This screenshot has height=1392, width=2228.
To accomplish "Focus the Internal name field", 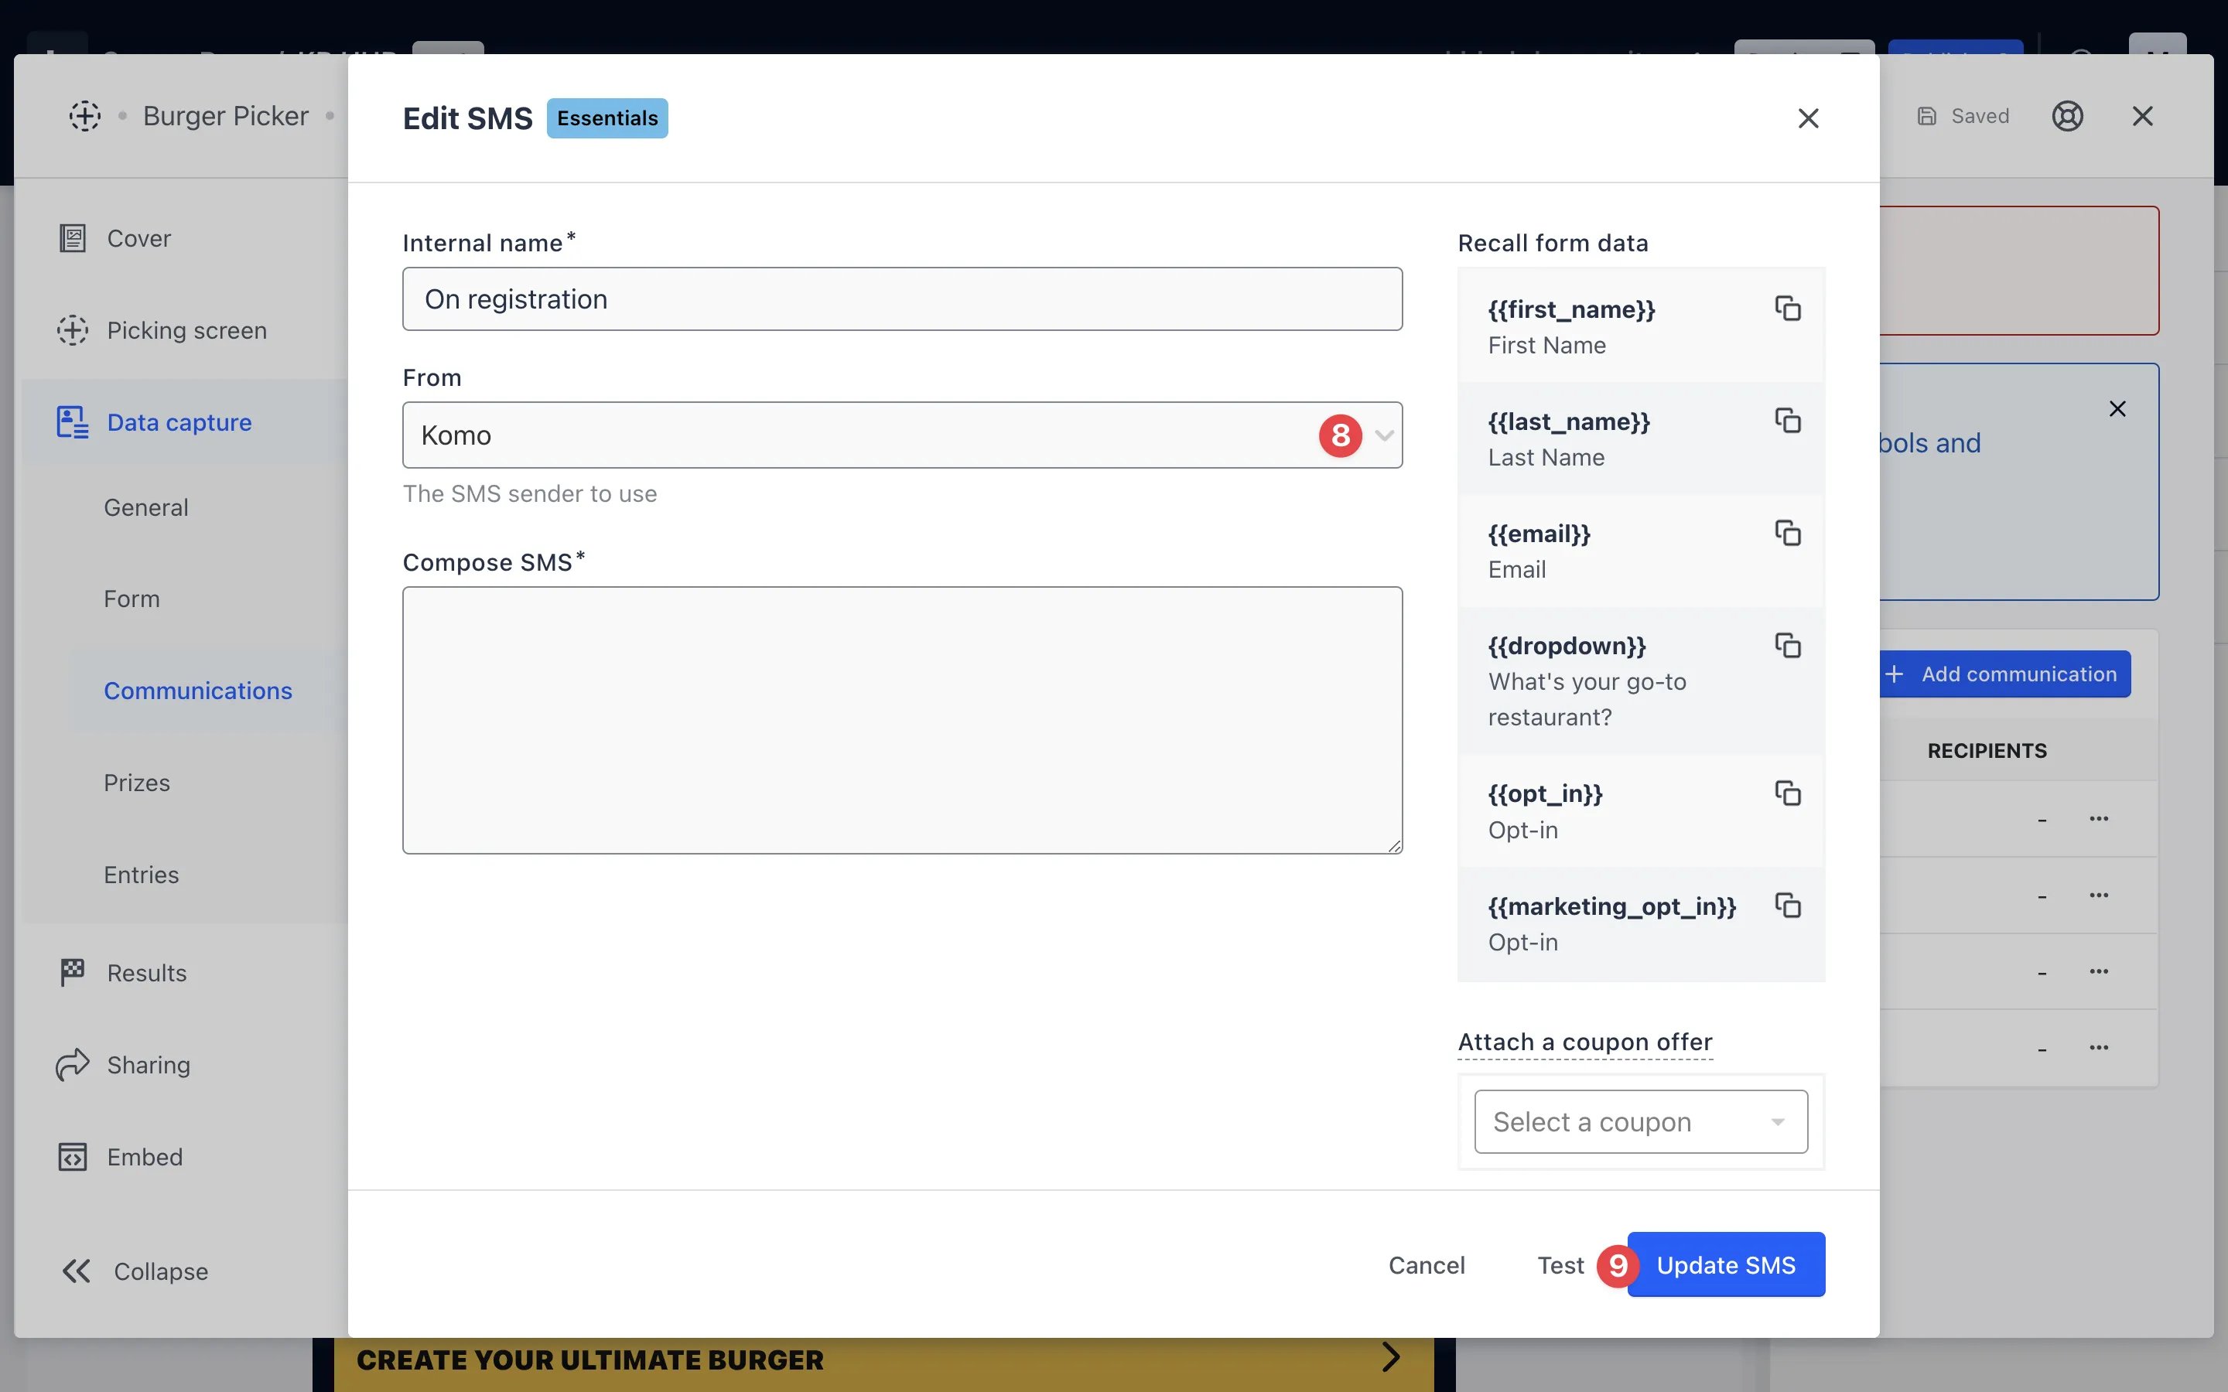I will point(902,299).
